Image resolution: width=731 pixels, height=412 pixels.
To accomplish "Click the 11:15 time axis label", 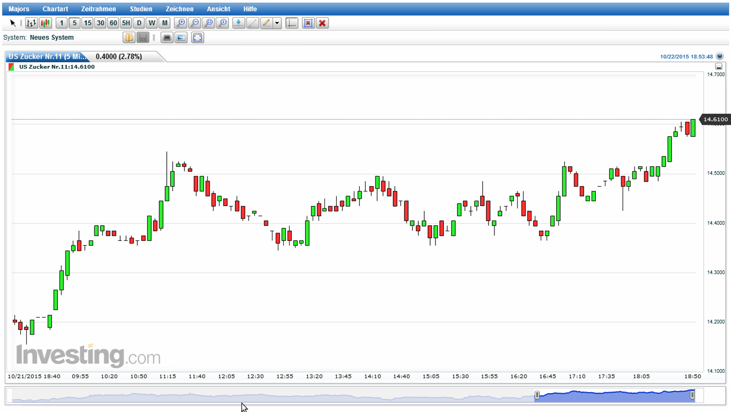I will pyautogui.click(x=168, y=377).
